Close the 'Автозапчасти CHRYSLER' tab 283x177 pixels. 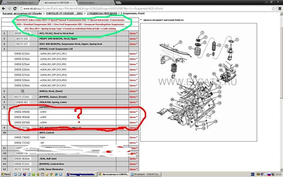pyautogui.click(x=74, y=3)
